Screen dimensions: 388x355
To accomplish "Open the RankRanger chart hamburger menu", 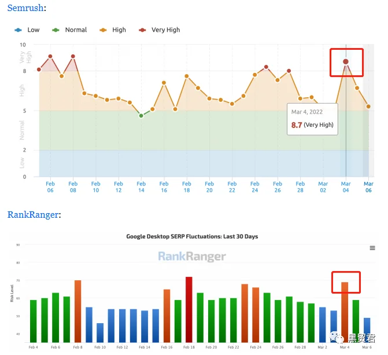I will [372, 248].
